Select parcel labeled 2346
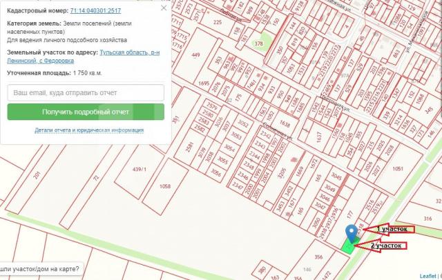442x280 pixels. [242, 177]
